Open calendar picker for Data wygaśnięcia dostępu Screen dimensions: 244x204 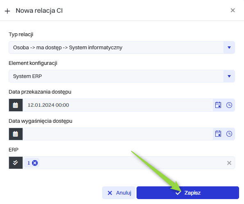(218, 134)
